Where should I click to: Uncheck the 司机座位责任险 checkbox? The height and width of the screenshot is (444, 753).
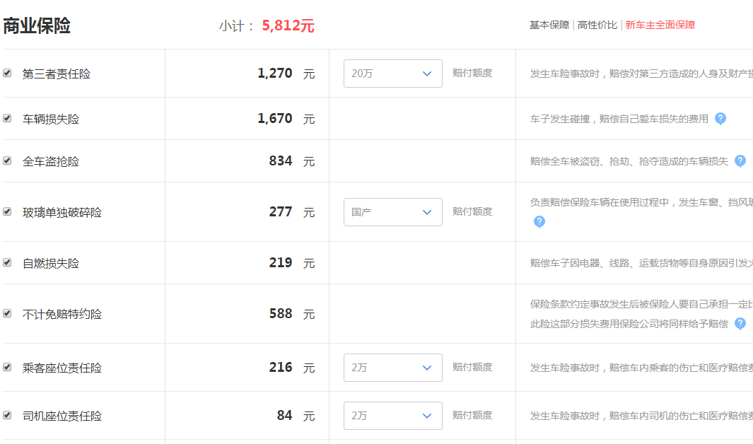7,415
